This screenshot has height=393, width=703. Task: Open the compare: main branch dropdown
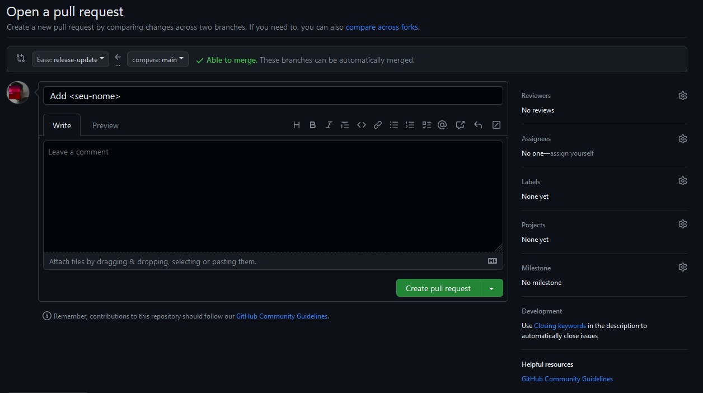158,59
